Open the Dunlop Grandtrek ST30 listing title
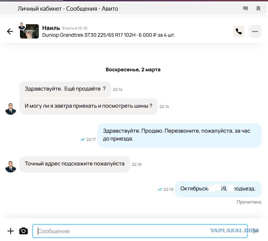 click(109, 35)
